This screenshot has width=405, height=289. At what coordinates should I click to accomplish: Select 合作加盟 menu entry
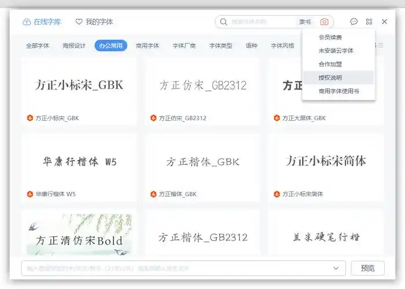[x=338, y=64]
